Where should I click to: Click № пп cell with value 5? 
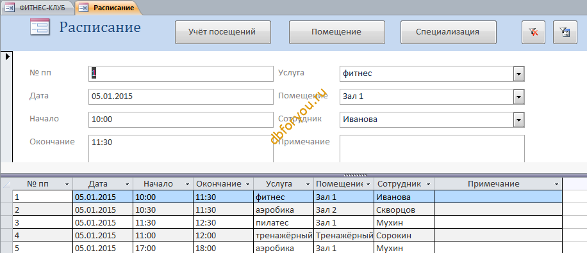click(43, 248)
